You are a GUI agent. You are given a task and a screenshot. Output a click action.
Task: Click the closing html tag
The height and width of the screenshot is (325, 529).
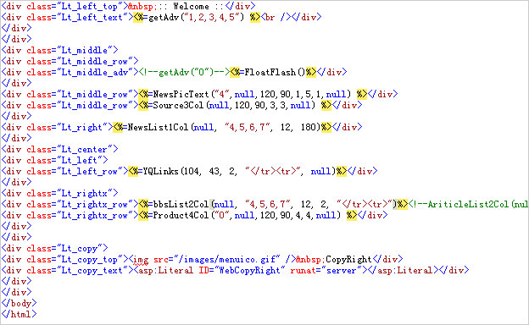point(19,315)
